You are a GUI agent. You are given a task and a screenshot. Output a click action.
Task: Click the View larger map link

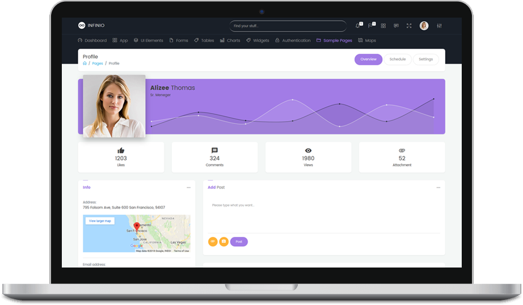[100, 220]
